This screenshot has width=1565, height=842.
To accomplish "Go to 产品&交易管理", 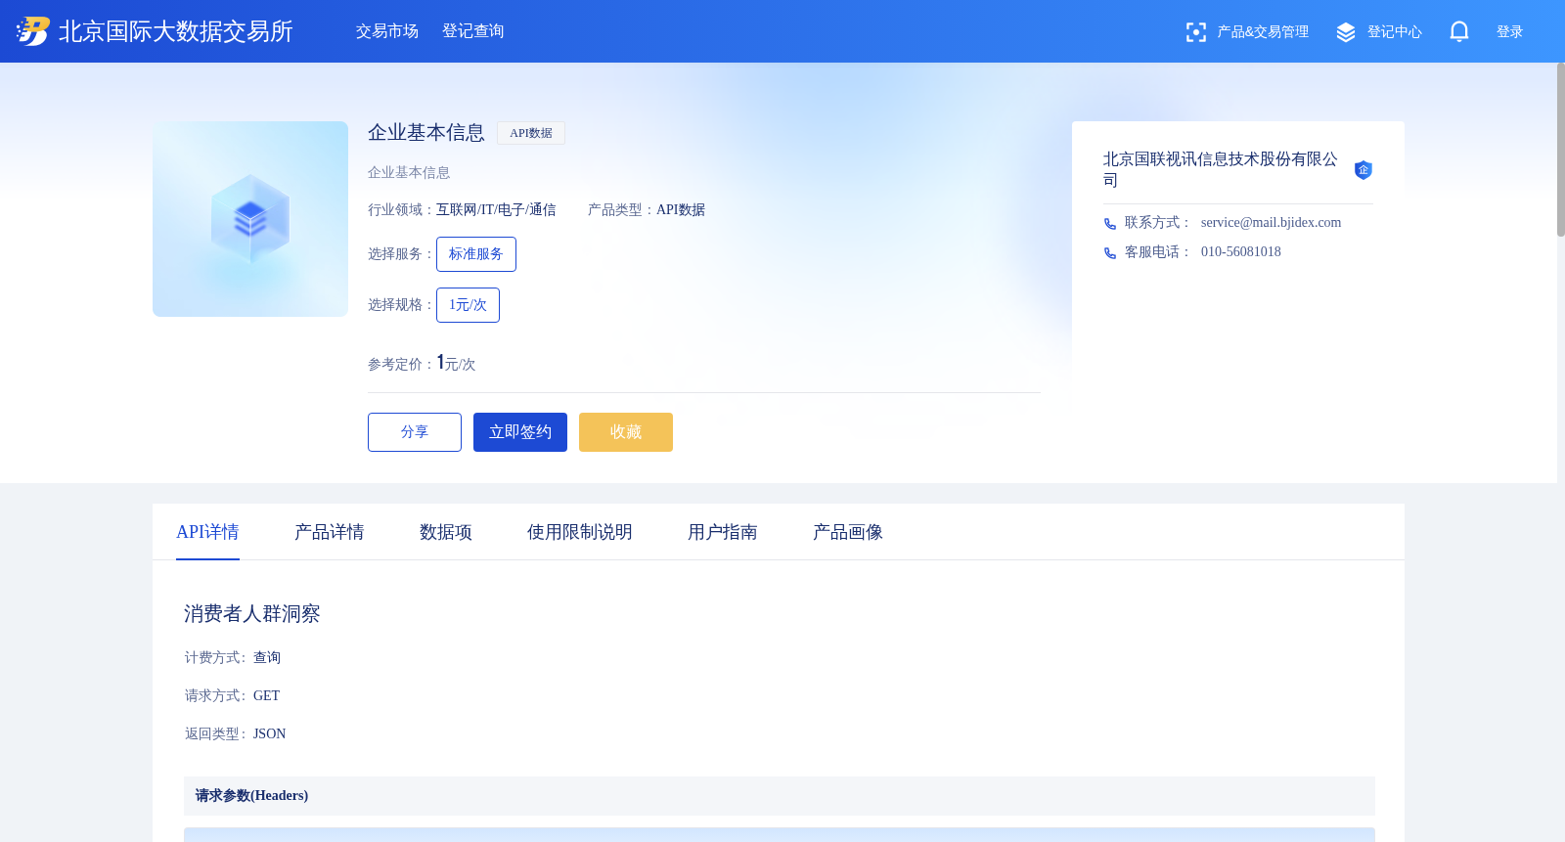I will click(1263, 32).
